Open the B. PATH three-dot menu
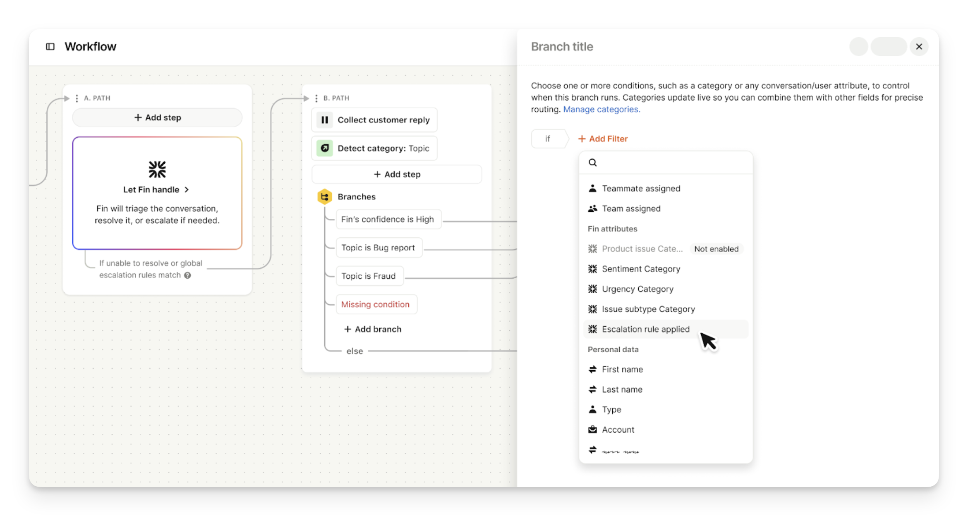This screenshot has width=968, height=516. pyautogui.click(x=316, y=98)
